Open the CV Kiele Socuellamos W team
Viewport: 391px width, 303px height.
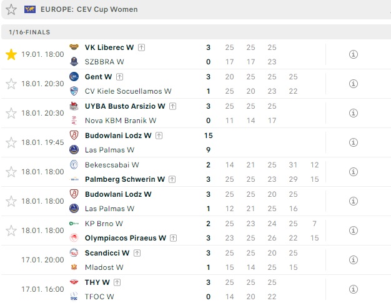pyautogui.click(x=128, y=91)
